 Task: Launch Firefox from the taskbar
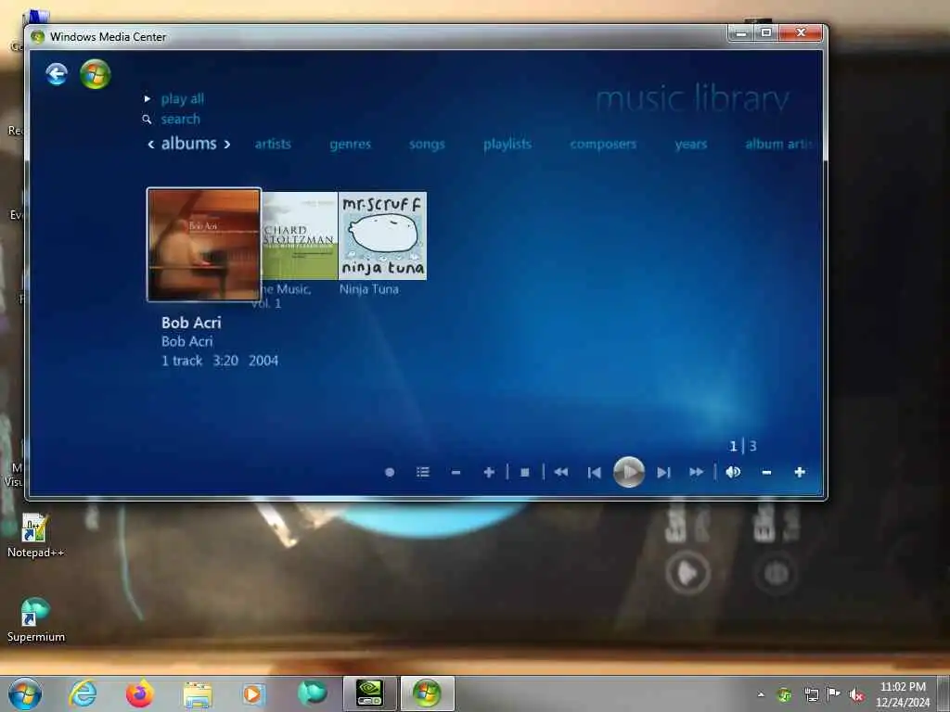click(139, 693)
